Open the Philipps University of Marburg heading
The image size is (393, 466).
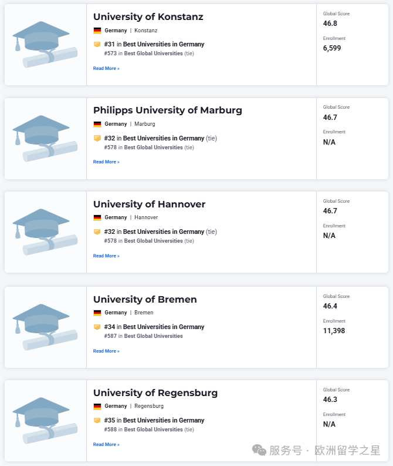168,110
